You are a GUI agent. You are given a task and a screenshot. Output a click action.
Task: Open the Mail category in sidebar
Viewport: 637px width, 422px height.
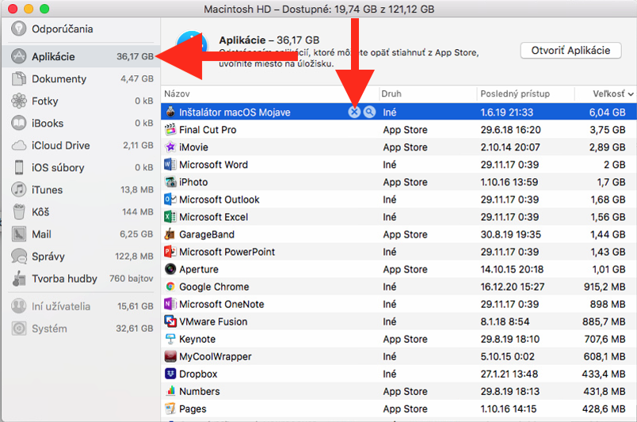[x=41, y=234]
